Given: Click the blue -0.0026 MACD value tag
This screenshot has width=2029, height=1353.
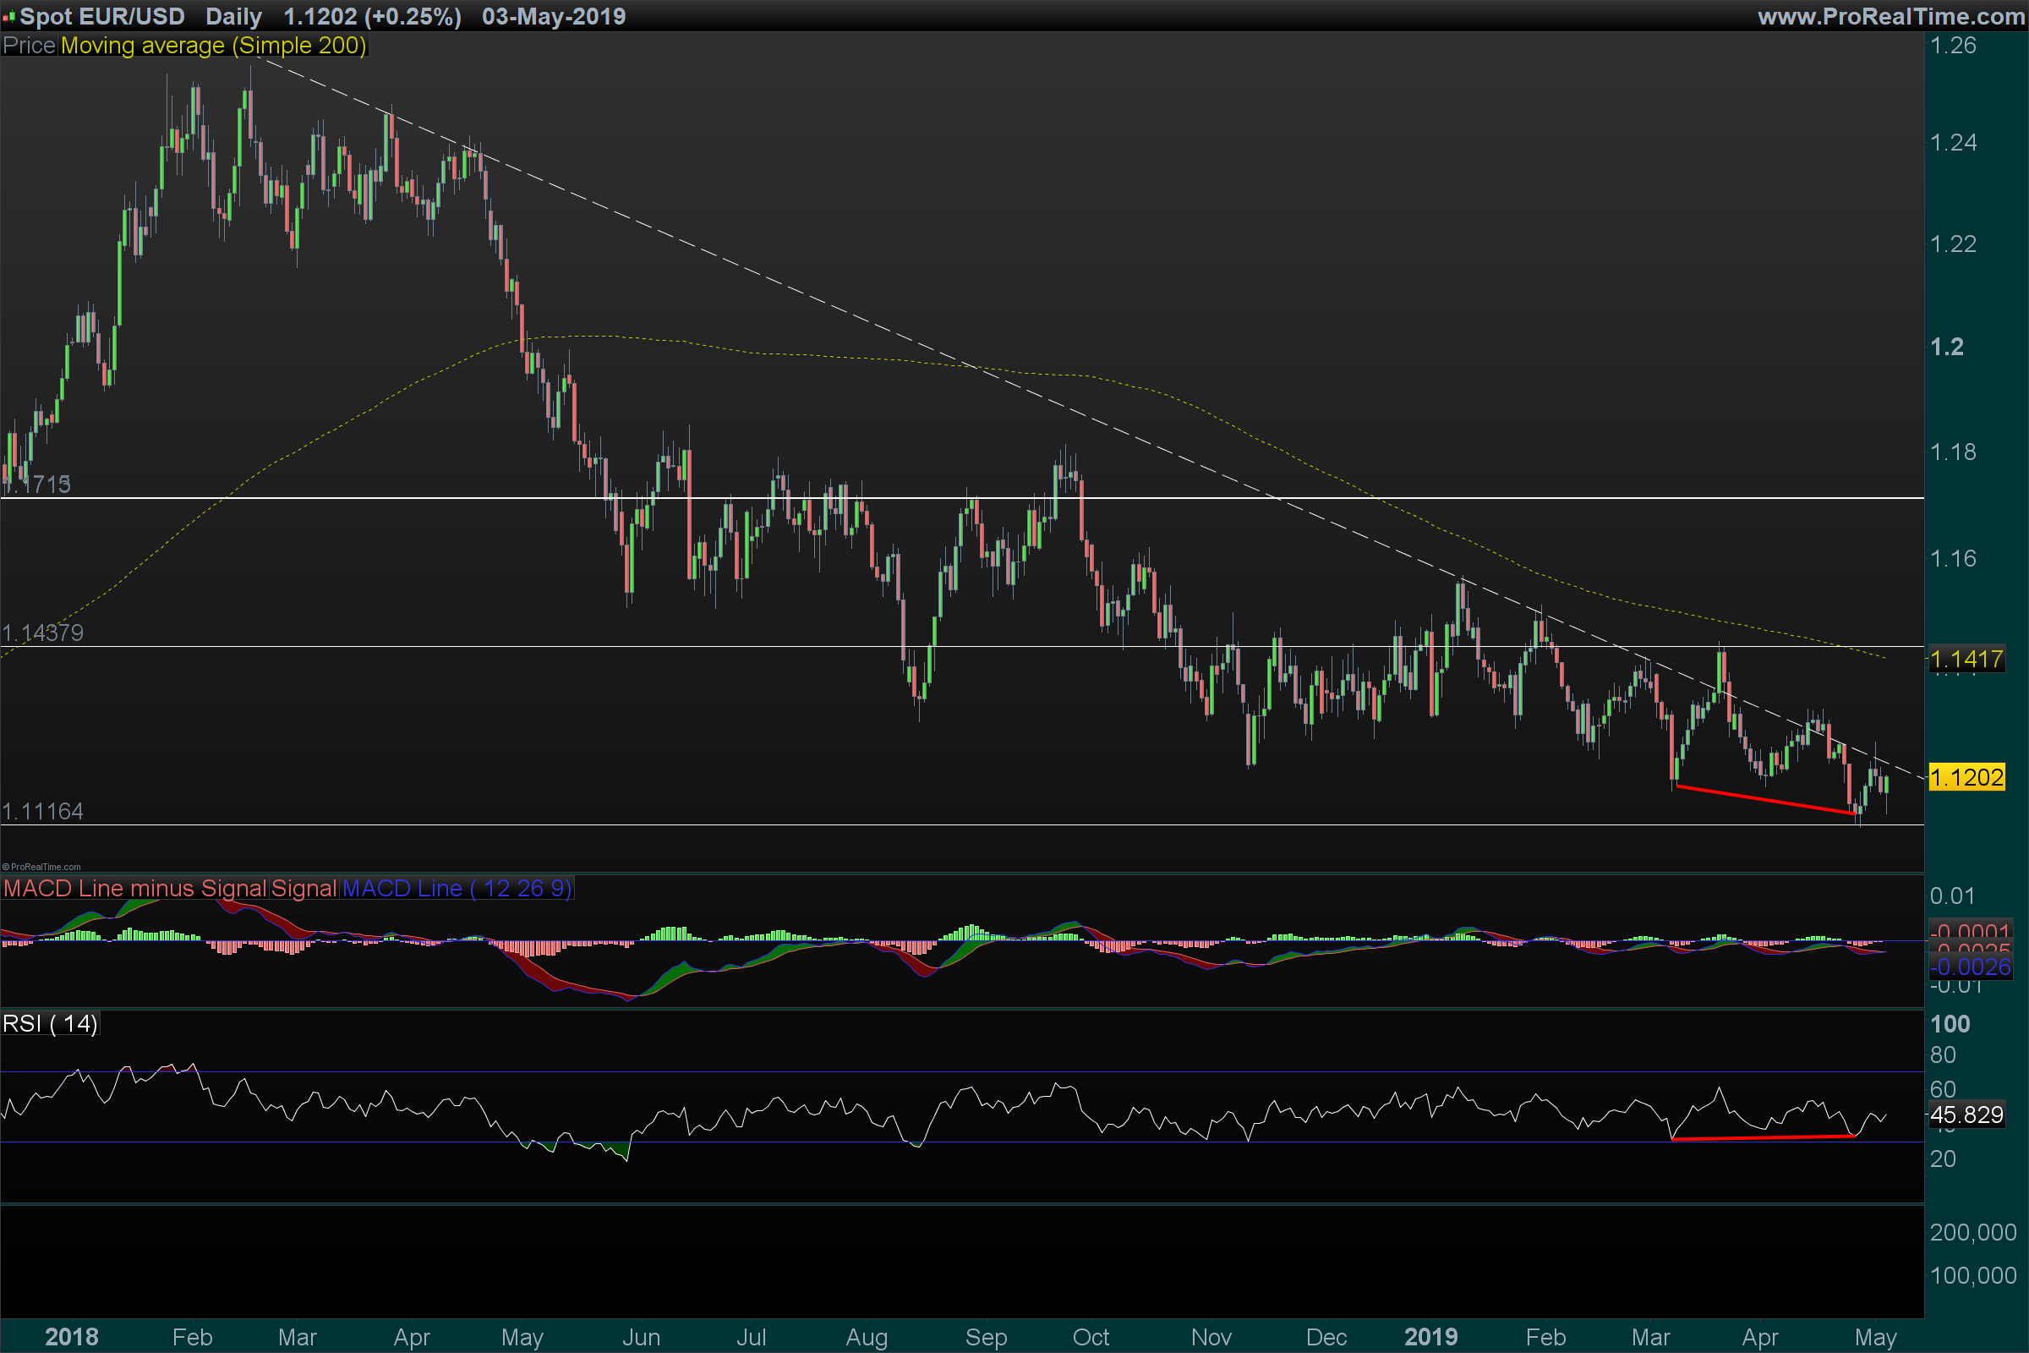Looking at the screenshot, I should [x=1970, y=967].
